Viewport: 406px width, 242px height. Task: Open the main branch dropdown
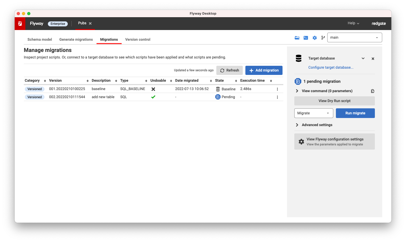point(354,38)
